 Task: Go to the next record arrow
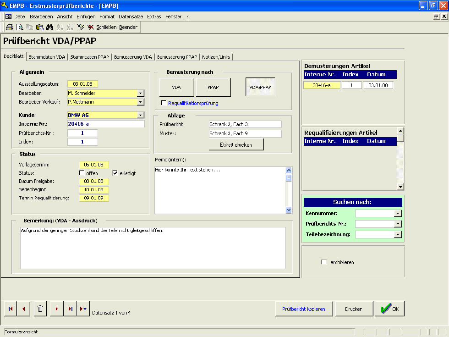[x=56, y=309]
